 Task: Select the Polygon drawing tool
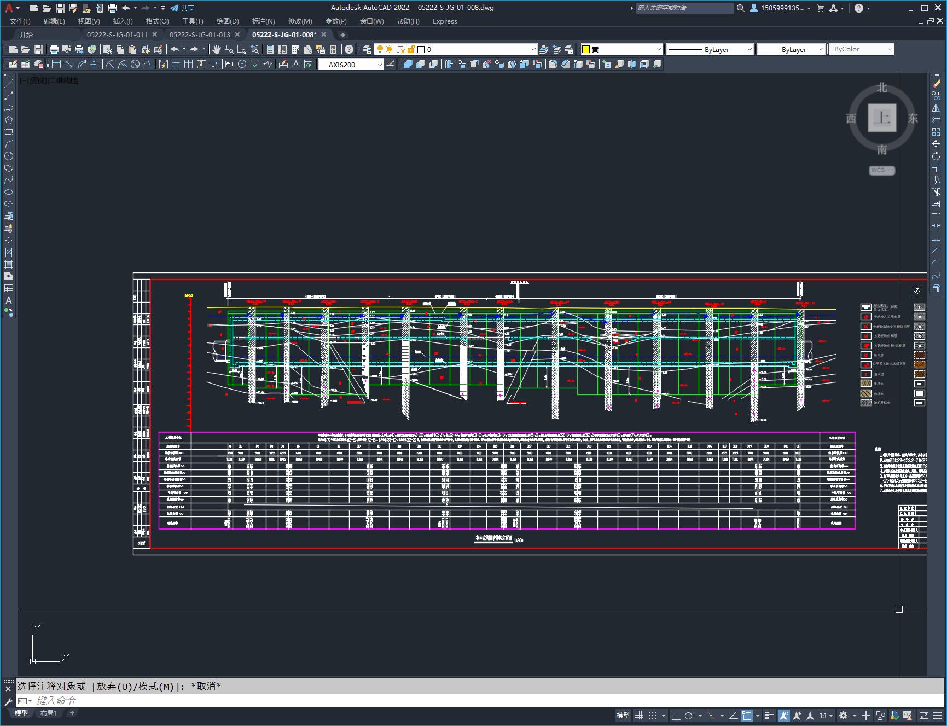point(9,120)
